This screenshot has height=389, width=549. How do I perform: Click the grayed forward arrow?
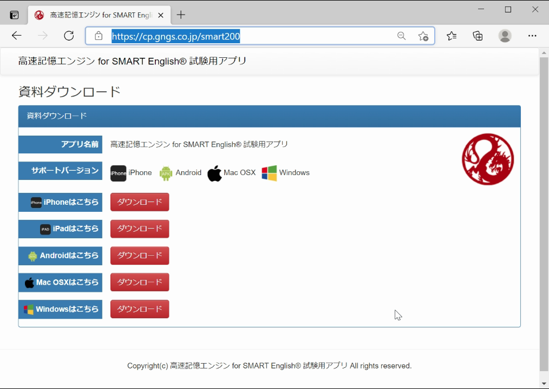click(x=43, y=36)
